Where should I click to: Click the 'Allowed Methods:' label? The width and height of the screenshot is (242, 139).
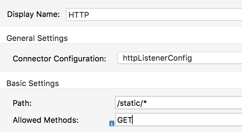coord(46,120)
